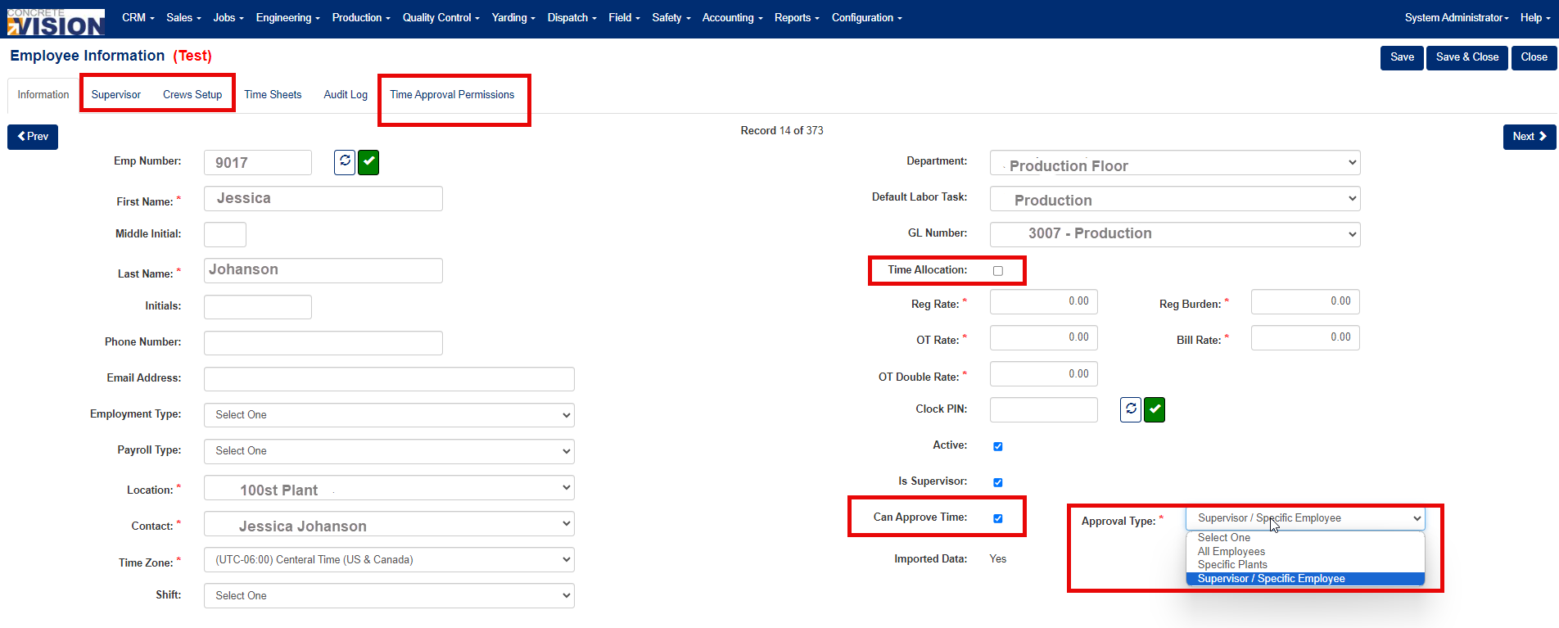The image size is (1559, 628).
Task: Open the Jobs menu
Action: 228,18
